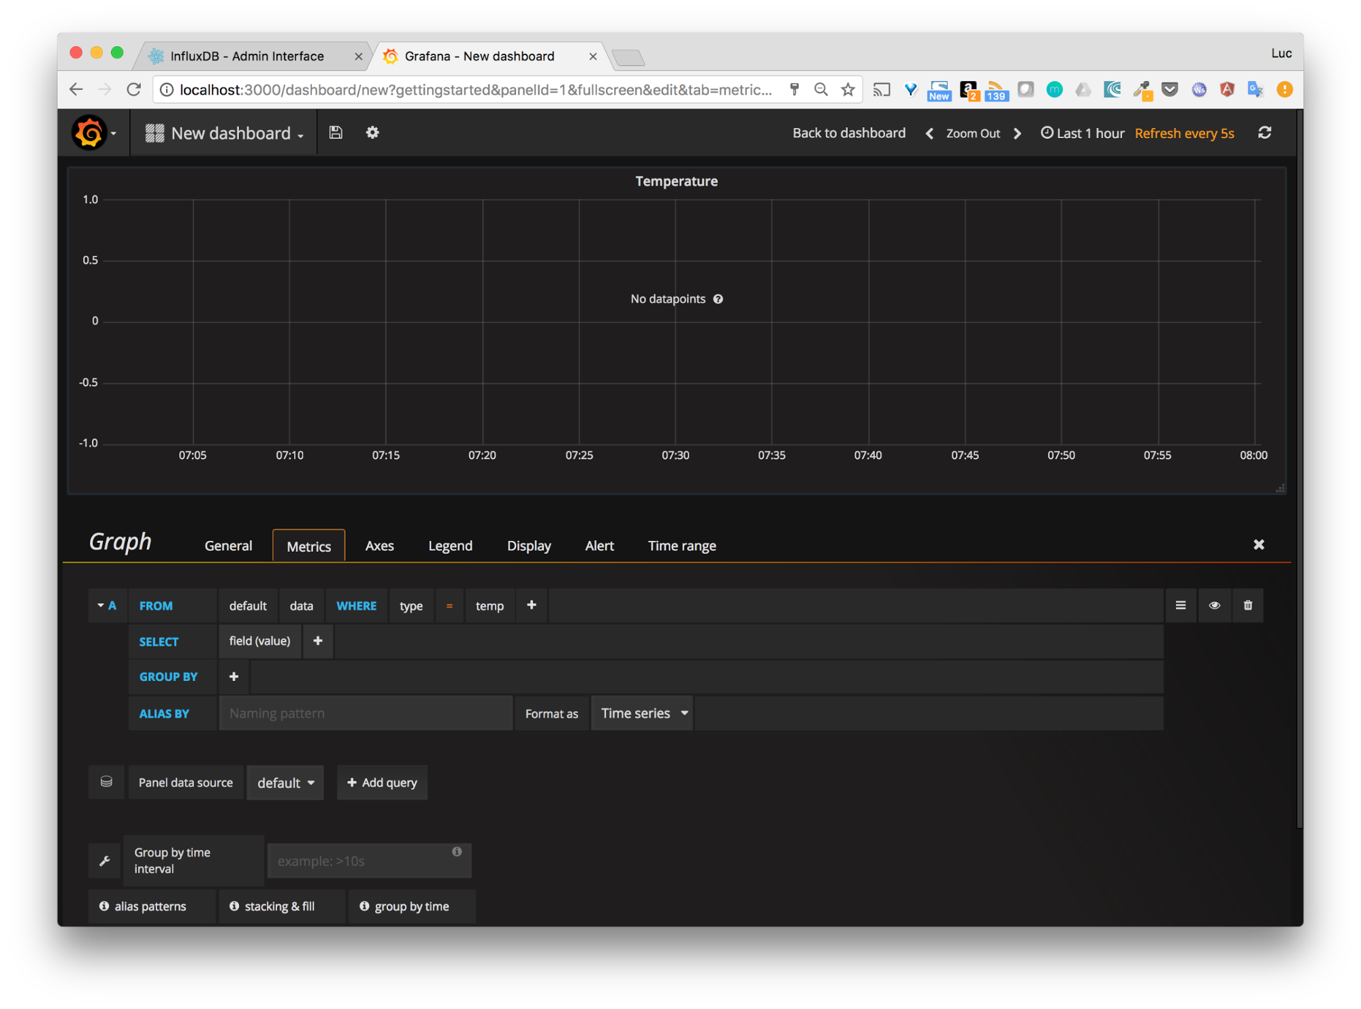Open the Alert tab
The height and width of the screenshot is (1009, 1361).
pos(598,545)
